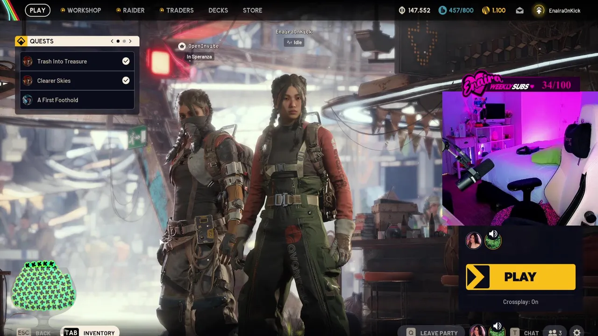This screenshot has height=336, width=598.
Task: Click the OpenInvite player name
Action: tap(203, 46)
